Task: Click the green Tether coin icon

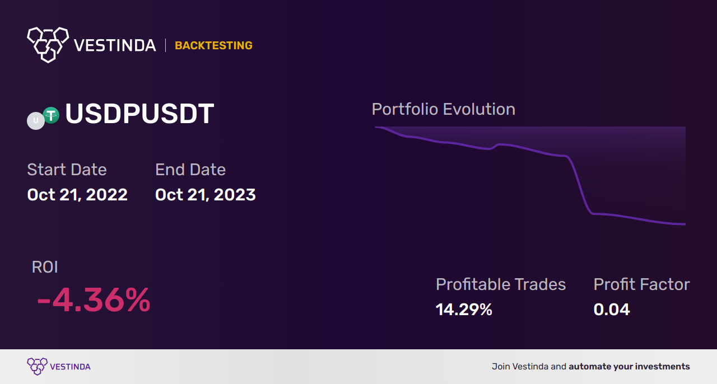Action: [52, 115]
